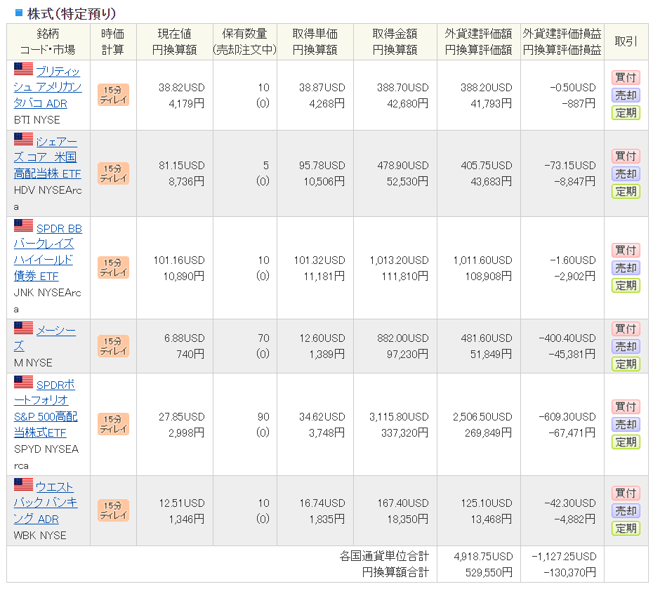Click 買付 button for SPYD
Image resolution: width=653 pixels, height=589 pixels.
(626, 406)
